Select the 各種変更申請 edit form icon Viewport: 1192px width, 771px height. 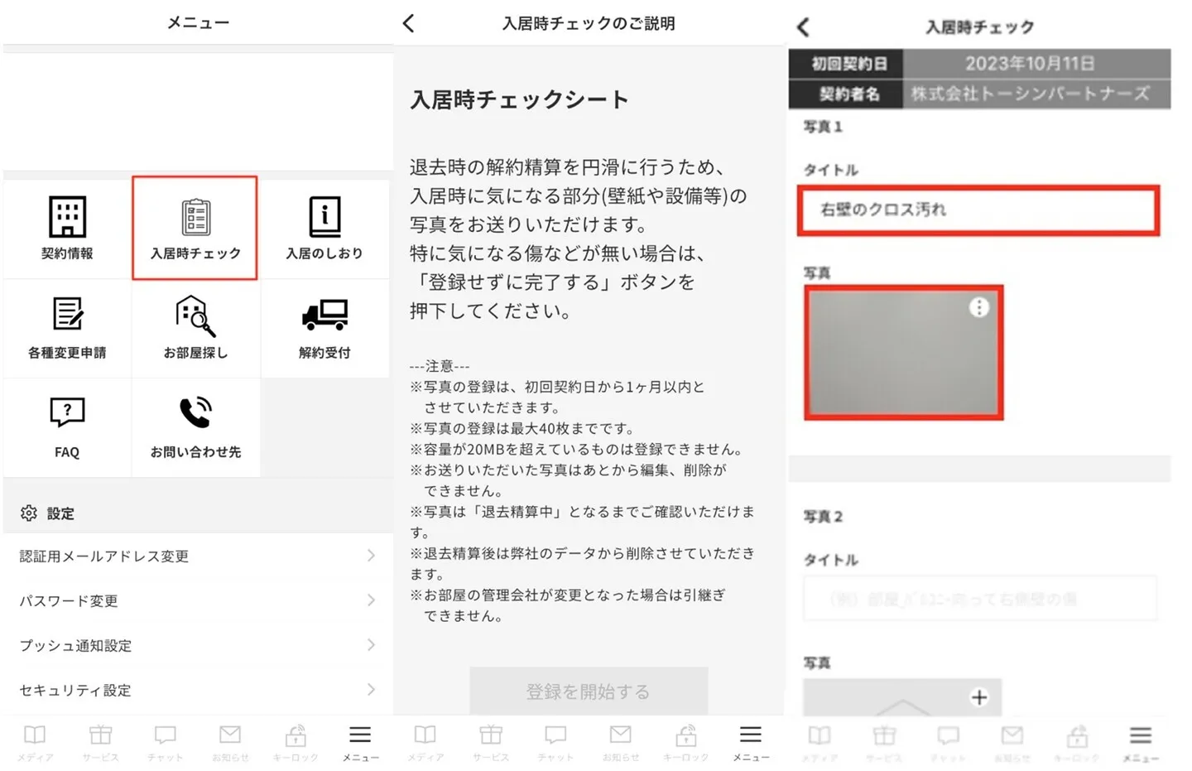tap(67, 316)
